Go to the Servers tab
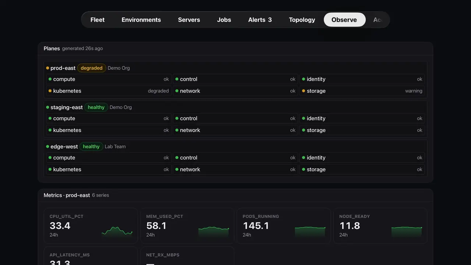Image resolution: width=471 pixels, height=265 pixels. click(189, 20)
